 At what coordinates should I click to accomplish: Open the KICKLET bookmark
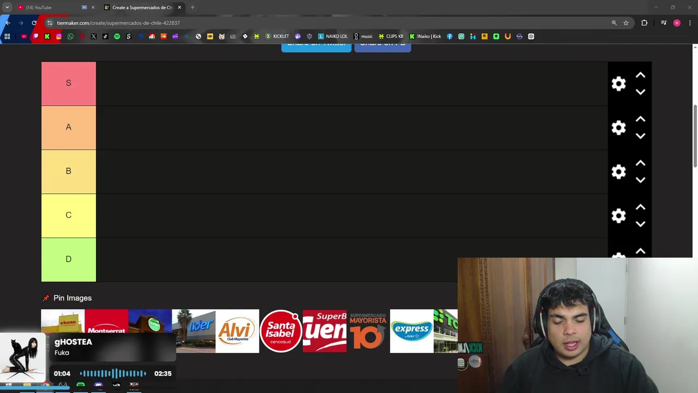click(x=277, y=37)
